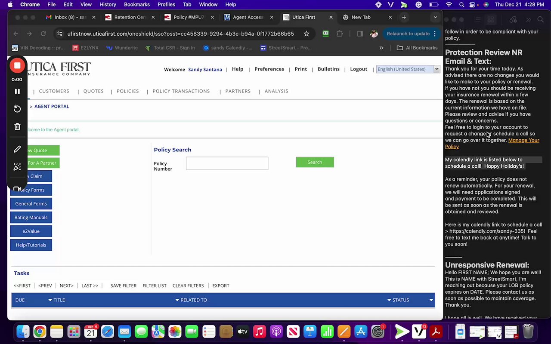
Task: Click EXPORT in the Tasks toolbar
Action: click(221, 286)
